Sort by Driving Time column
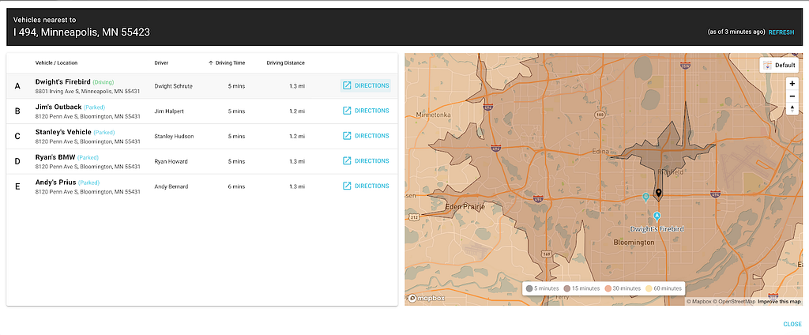The width and height of the screenshot is (809, 335). coord(227,63)
